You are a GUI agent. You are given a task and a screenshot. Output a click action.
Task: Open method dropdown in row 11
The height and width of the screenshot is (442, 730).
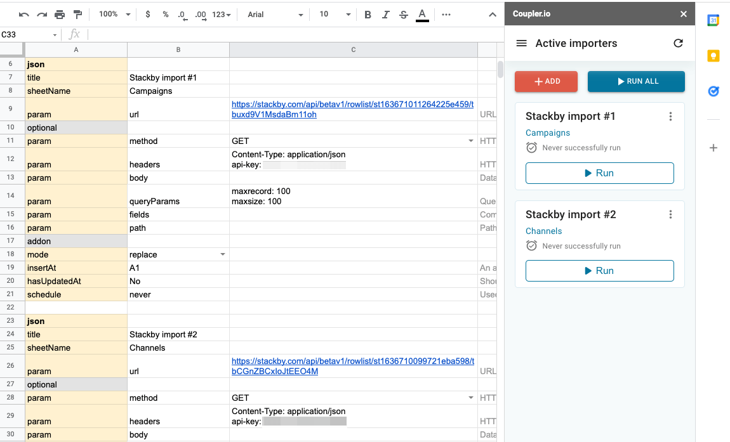470,141
